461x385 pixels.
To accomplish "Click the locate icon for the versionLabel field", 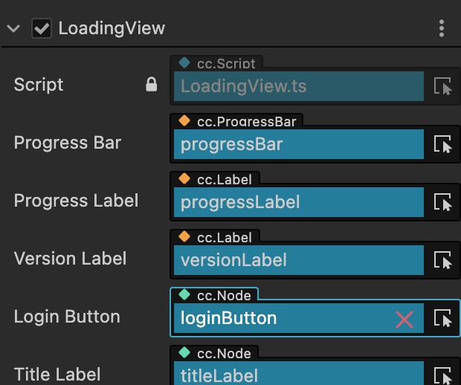I will pos(443,260).
